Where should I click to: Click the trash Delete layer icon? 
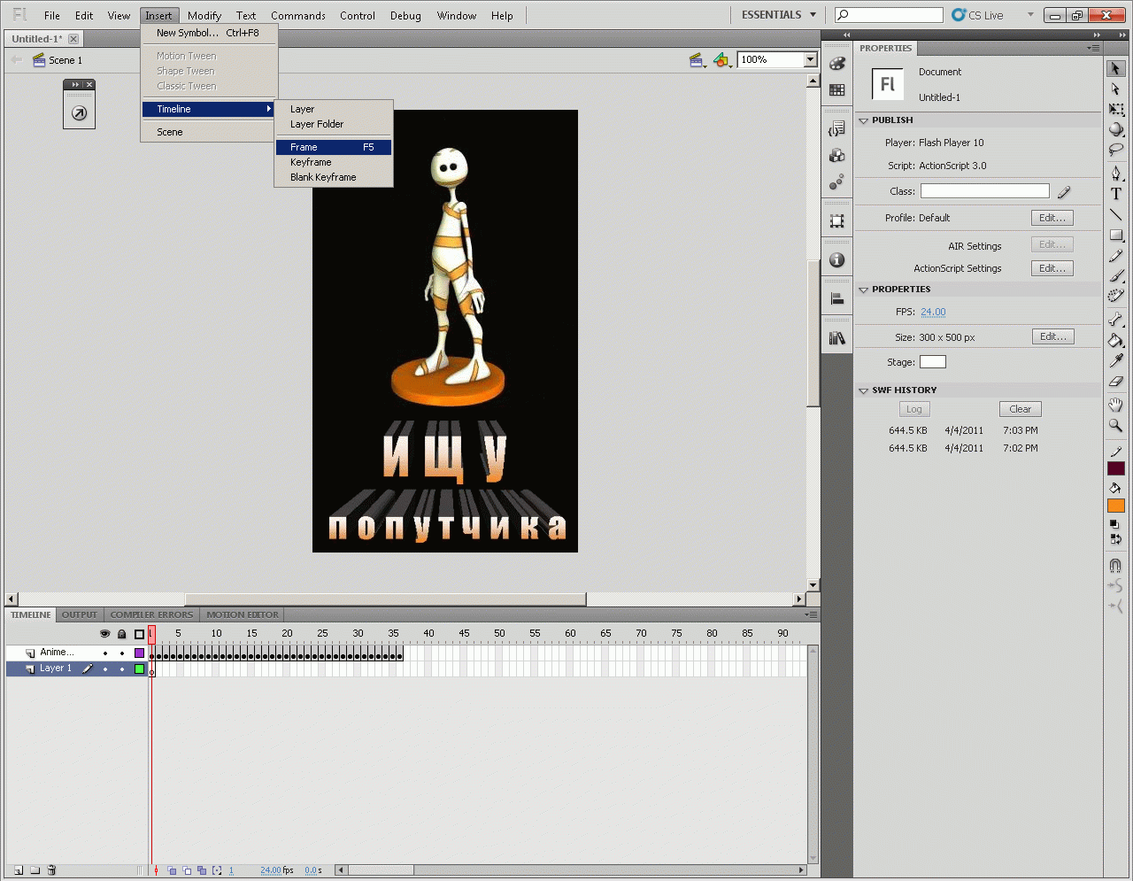51,870
